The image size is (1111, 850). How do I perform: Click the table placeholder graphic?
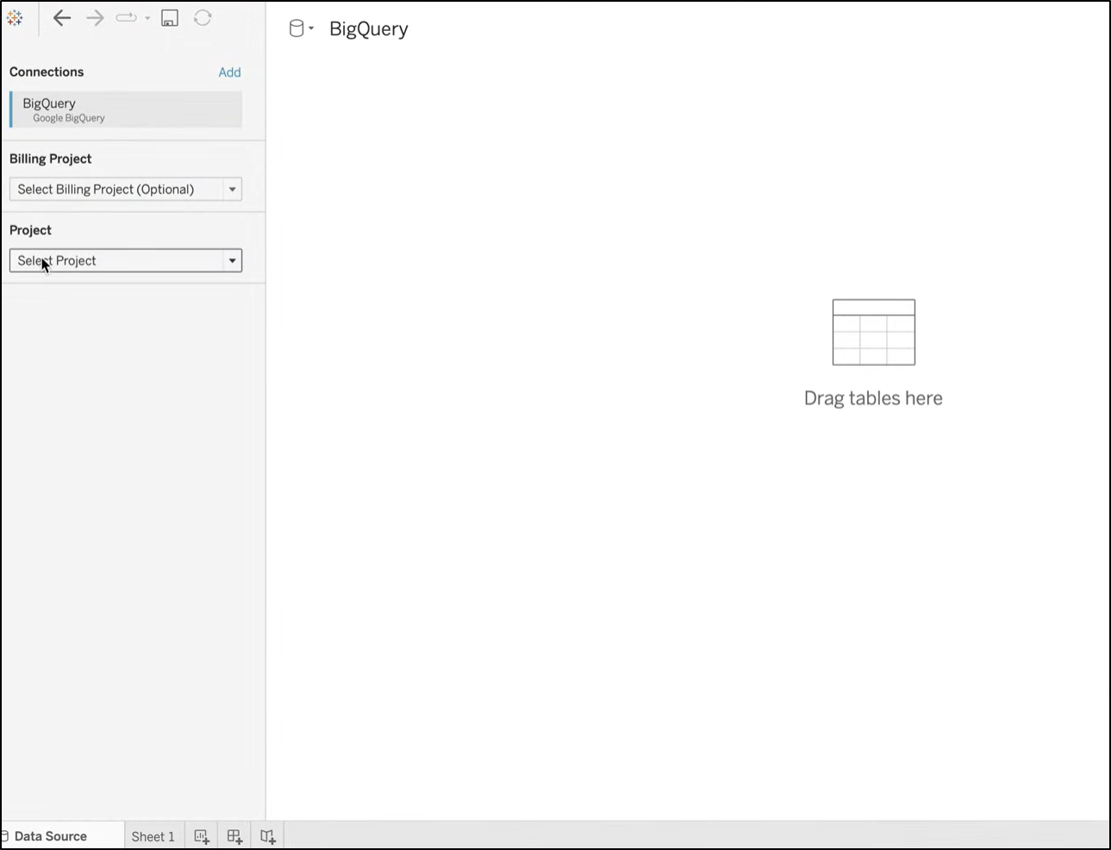(x=873, y=332)
